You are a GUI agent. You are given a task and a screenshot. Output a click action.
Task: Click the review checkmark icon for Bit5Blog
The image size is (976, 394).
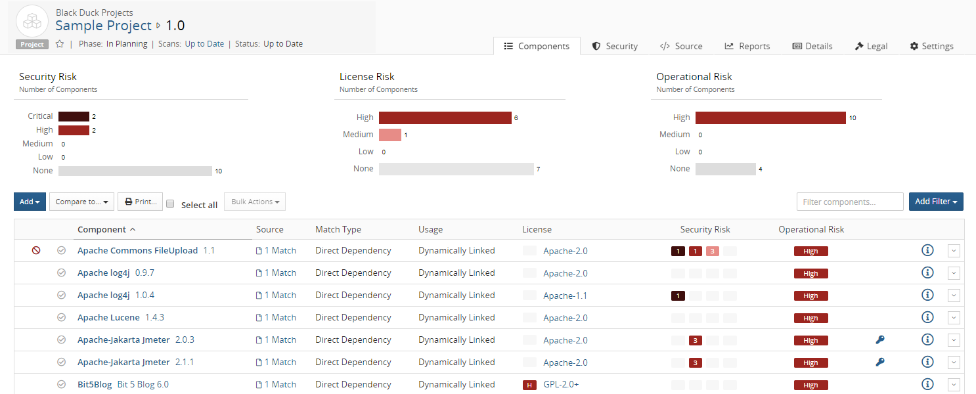click(x=62, y=384)
